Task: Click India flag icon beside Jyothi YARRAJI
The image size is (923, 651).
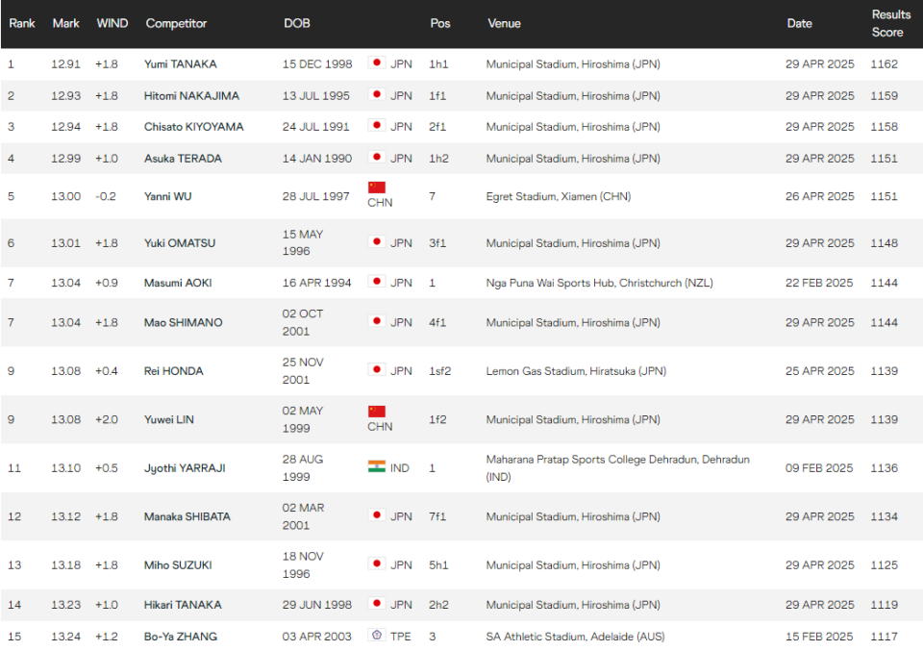Action: pos(377,467)
